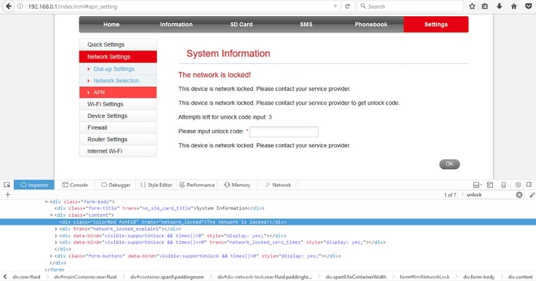Click the unlock code input field
This screenshot has width=536, height=281.
(284, 132)
